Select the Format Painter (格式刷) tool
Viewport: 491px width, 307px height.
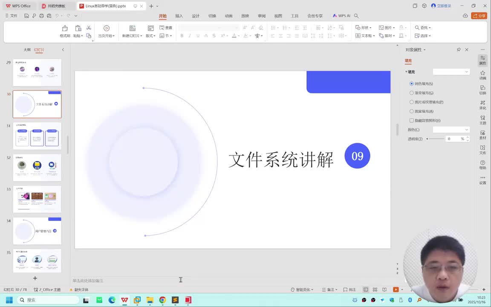[x=65, y=31]
